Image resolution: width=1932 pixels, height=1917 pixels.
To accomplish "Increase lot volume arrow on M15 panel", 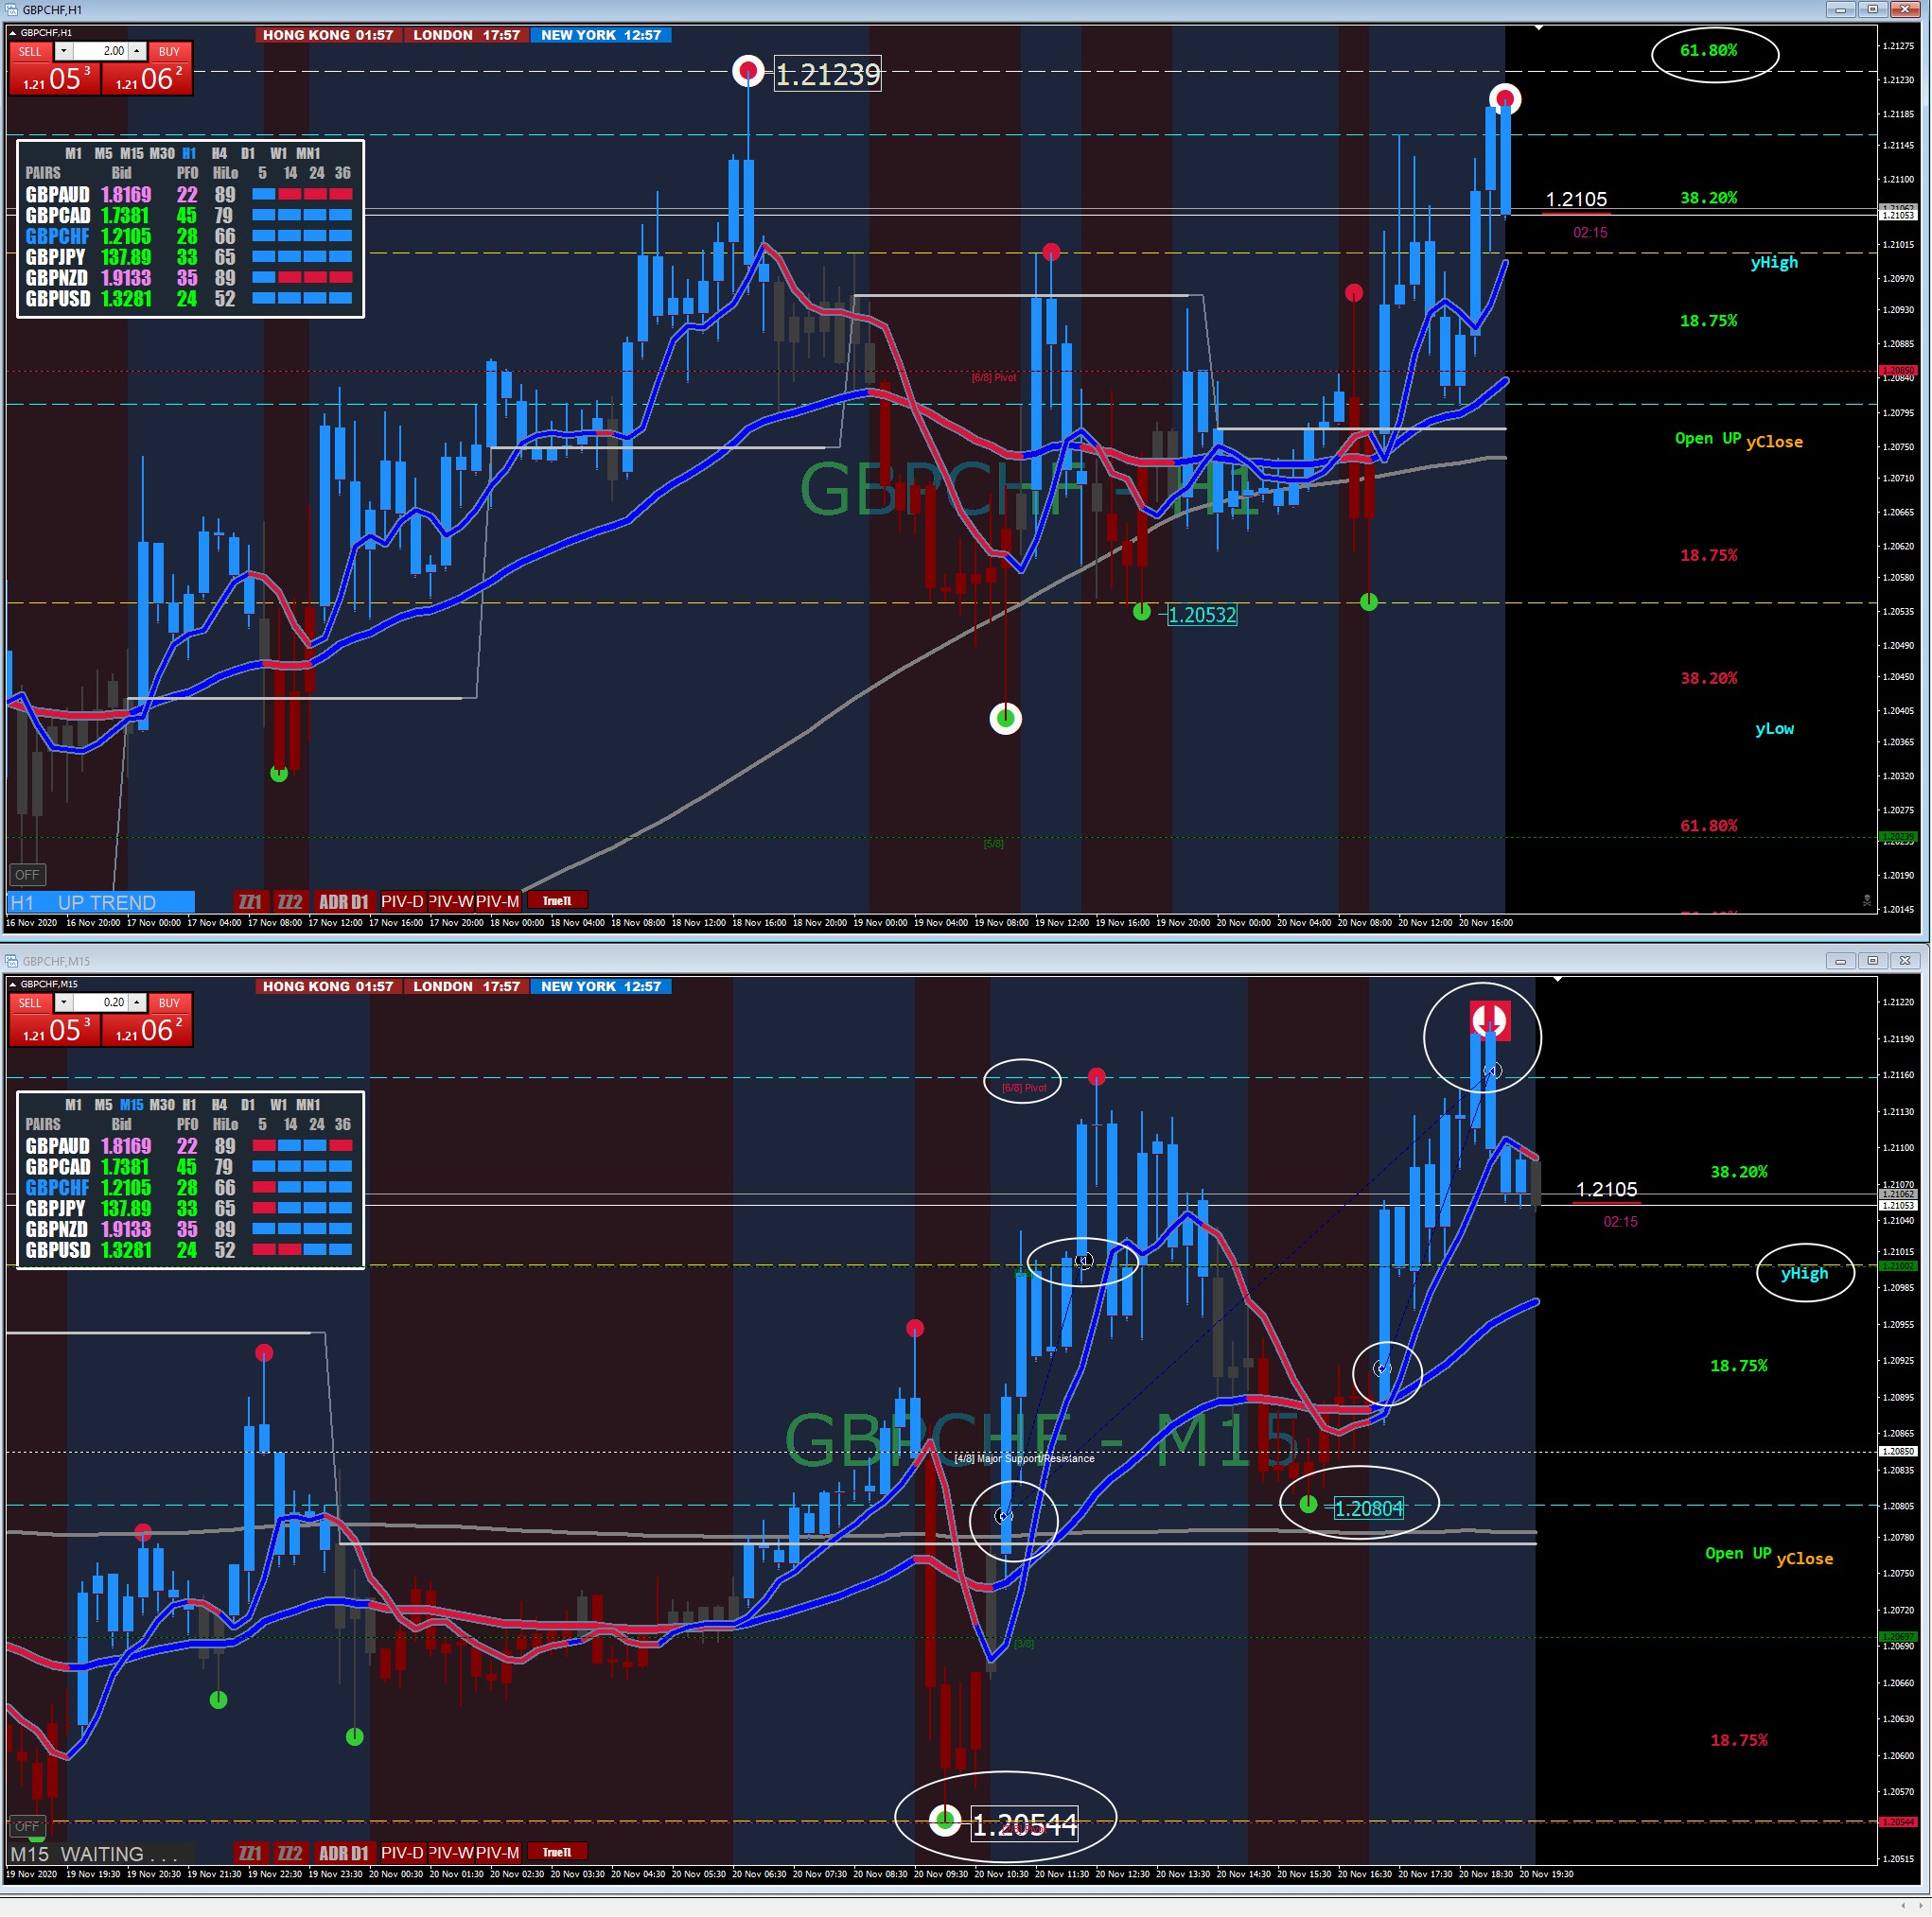I will click(137, 1002).
